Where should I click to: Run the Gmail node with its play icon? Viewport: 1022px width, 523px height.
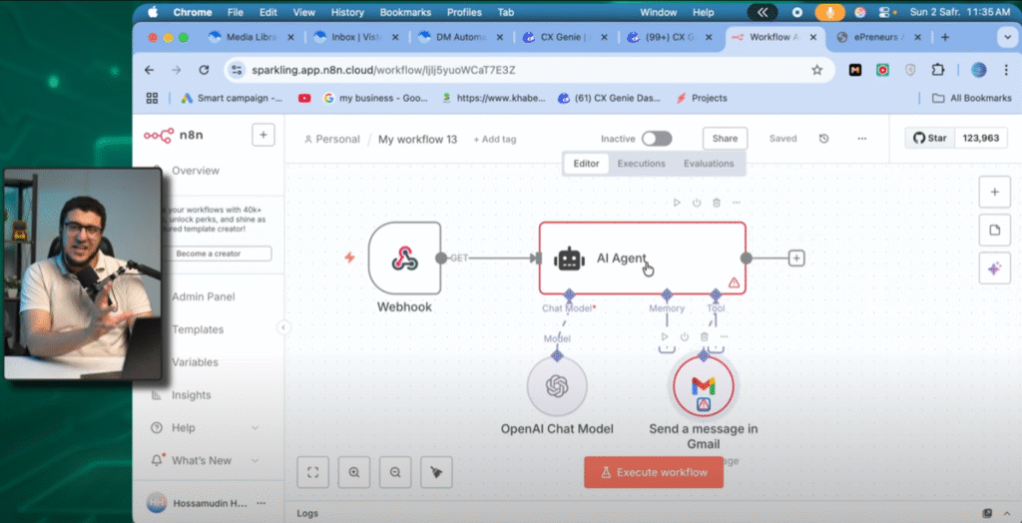[x=665, y=336]
